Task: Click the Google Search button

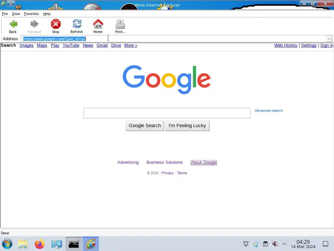Action: click(145, 126)
